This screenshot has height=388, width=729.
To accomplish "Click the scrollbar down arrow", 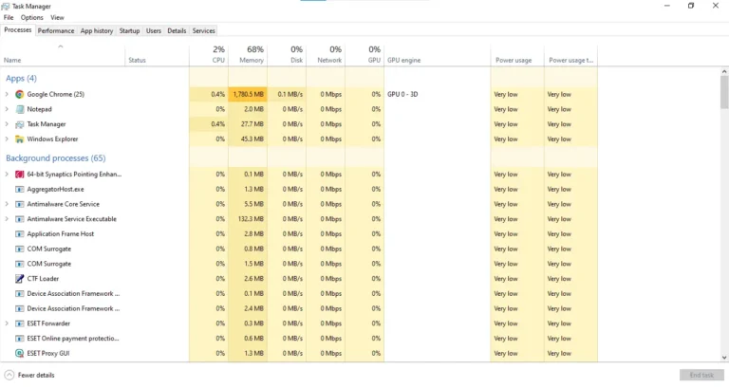I will pyautogui.click(x=724, y=358).
